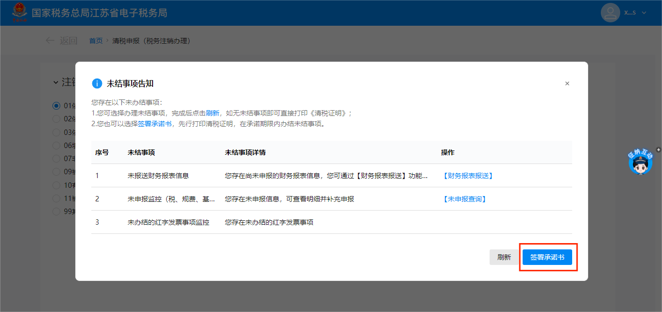The image size is (662, 312).
Task: Click the inline 刷新 link in the notice text
Action: [212, 113]
